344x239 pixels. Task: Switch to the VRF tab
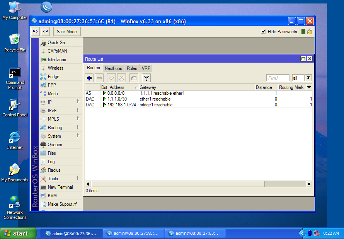coord(146,68)
